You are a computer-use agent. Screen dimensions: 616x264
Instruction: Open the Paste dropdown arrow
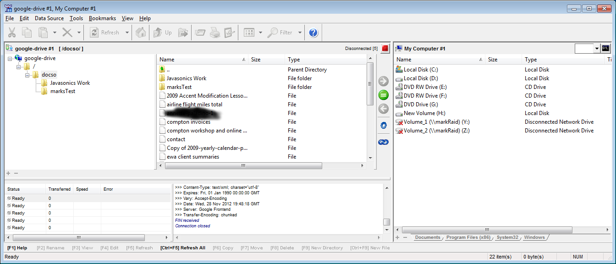[55, 33]
